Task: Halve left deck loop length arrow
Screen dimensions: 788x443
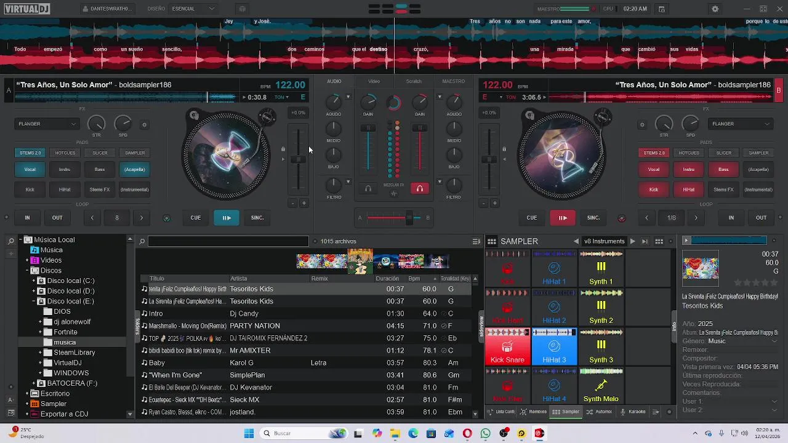Action: (92, 217)
